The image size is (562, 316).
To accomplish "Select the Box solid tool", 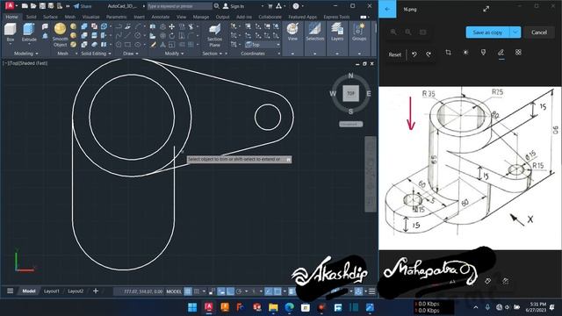I will pos(11,32).
